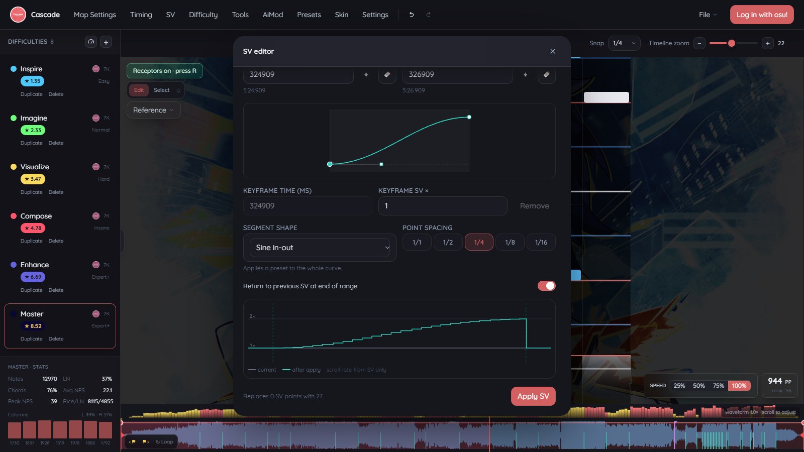Image resolution: width=804 pixels, height=452 pixels.
Task: Delete the Visualize difficulty
Action: pos(56,192)
